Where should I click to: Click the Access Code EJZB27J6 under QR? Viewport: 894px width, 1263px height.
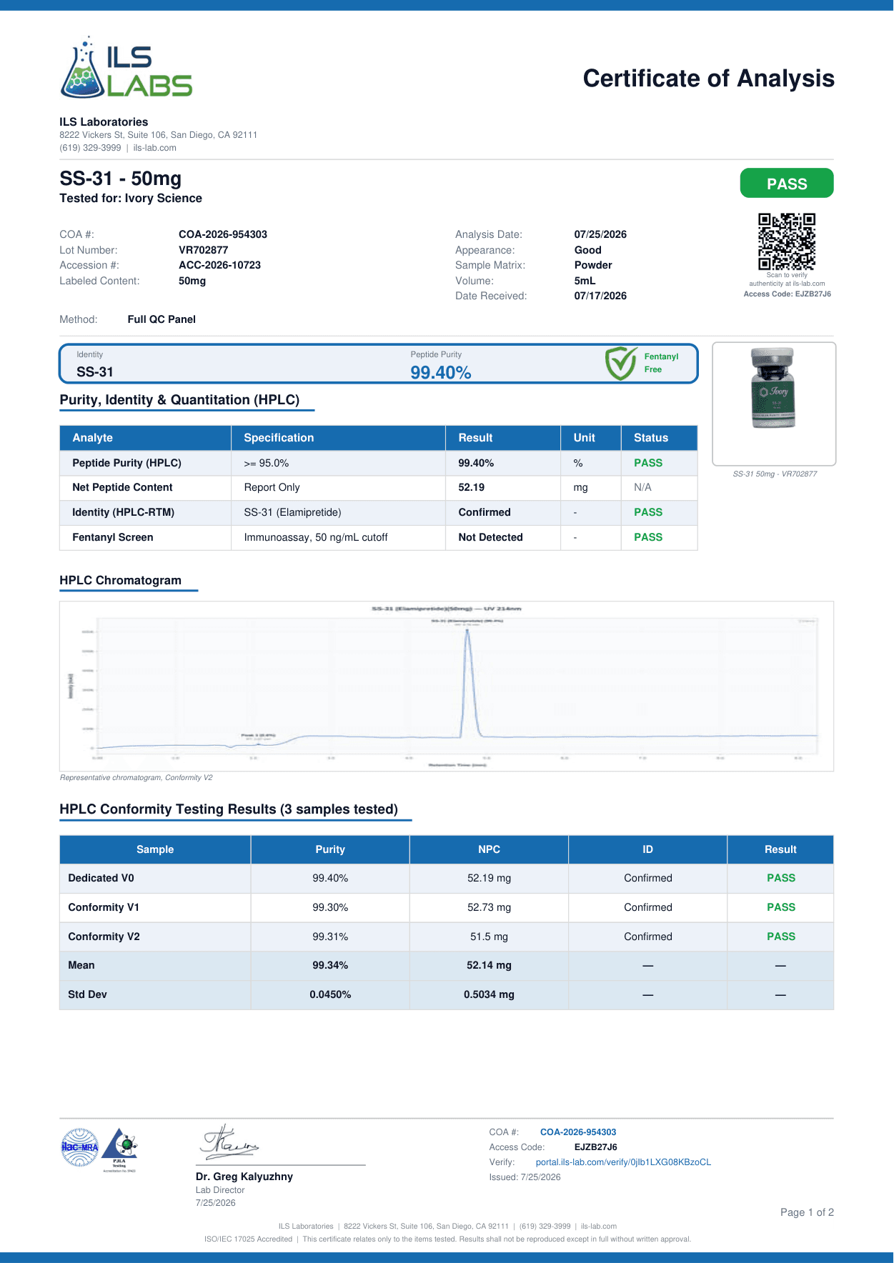787,294
